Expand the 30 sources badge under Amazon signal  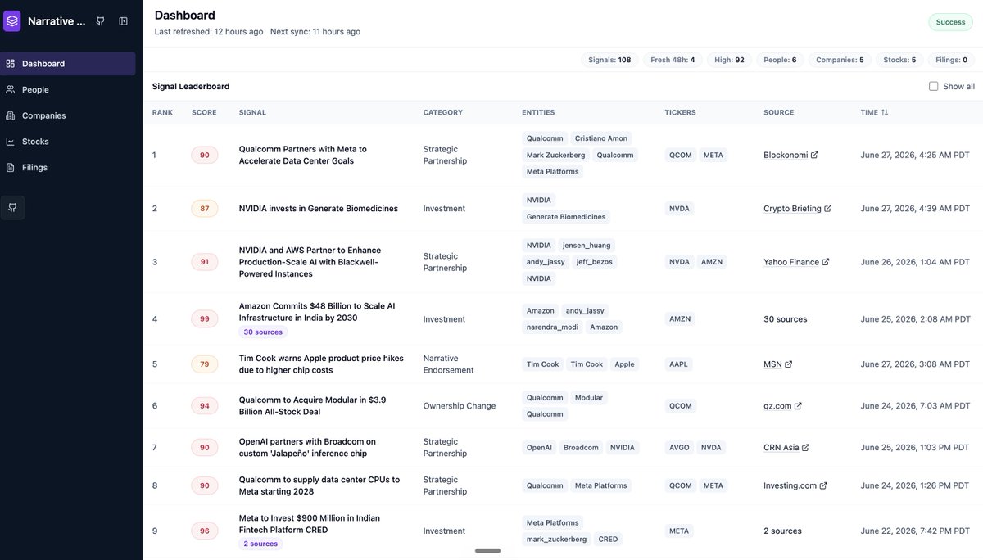click(x=263, y=332)
